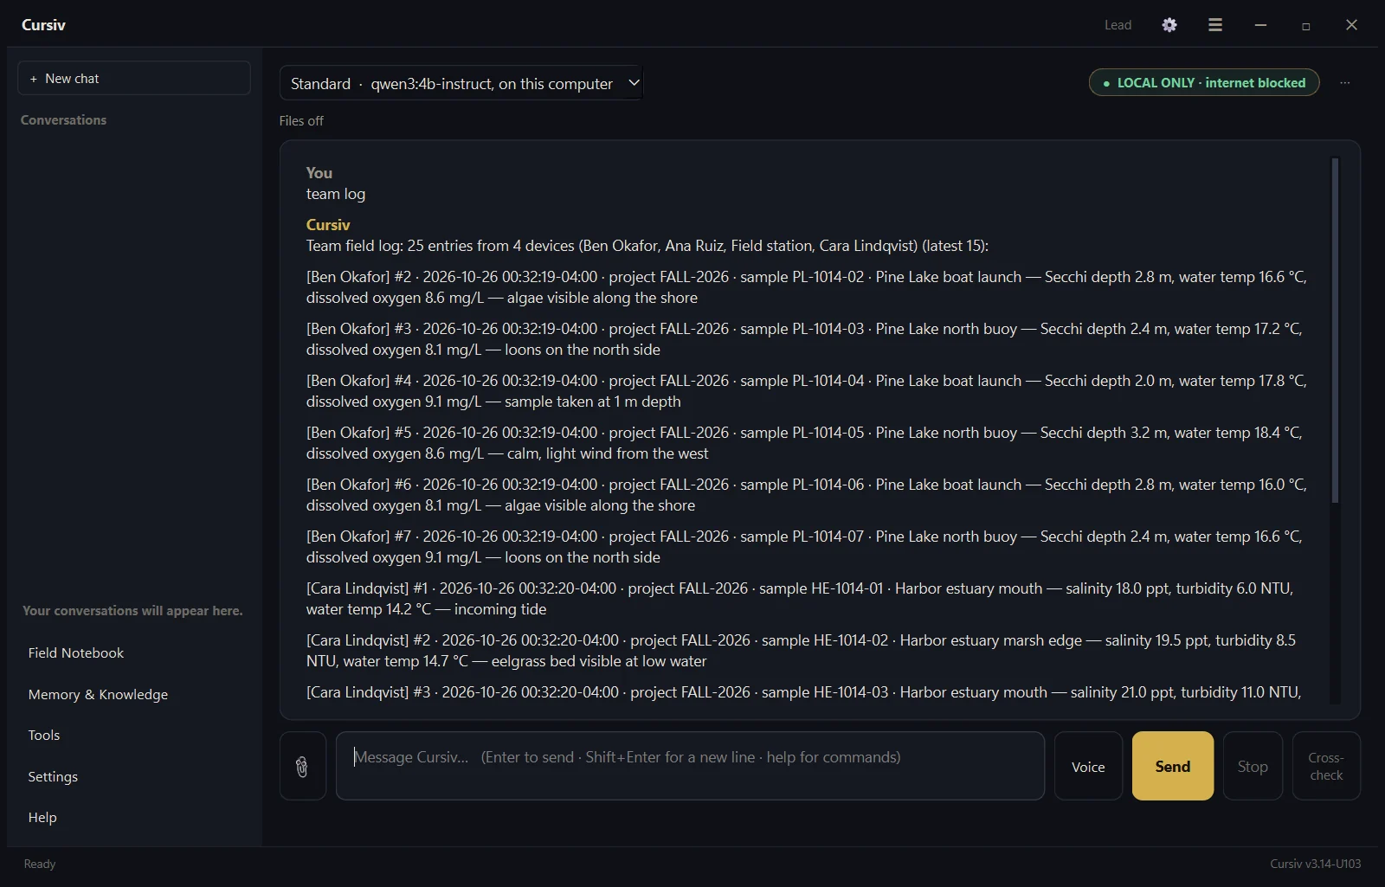Click the LOCAL ONLY internet blocked badge

coord(1204,82)
